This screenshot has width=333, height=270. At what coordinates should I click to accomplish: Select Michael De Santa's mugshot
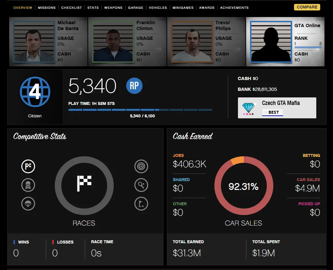coord(34,42)
